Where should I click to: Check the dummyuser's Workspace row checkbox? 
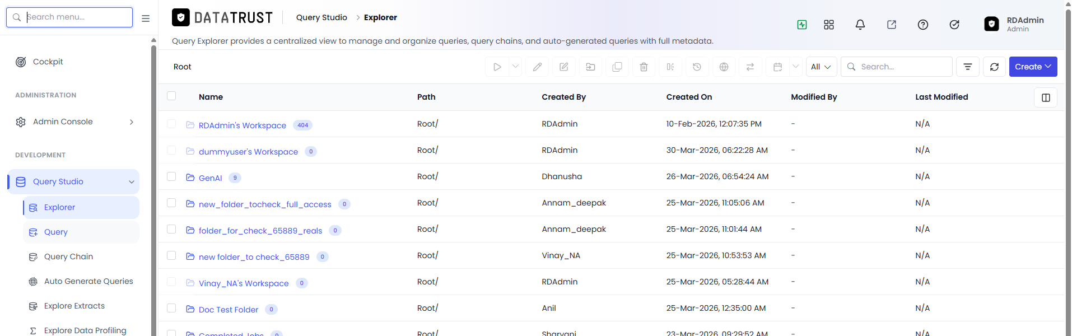click(x=171, y=150)
